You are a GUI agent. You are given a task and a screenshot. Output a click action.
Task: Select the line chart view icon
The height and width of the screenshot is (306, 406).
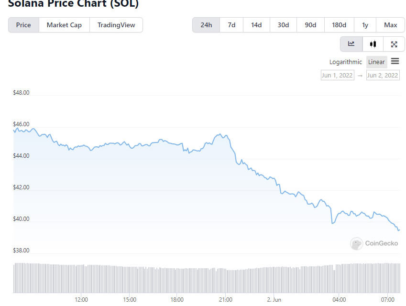[x=351, y=44]
